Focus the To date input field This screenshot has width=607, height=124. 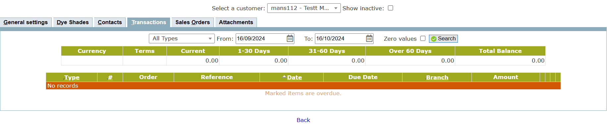[x=340, y=39]
